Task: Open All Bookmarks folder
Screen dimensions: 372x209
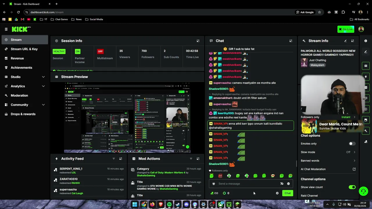Action: [x=359, y=19]
